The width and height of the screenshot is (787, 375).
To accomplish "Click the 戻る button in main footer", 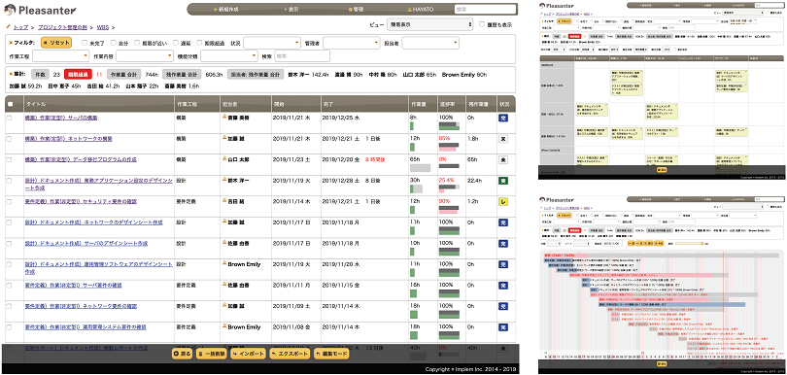I will tap(183, 354).
